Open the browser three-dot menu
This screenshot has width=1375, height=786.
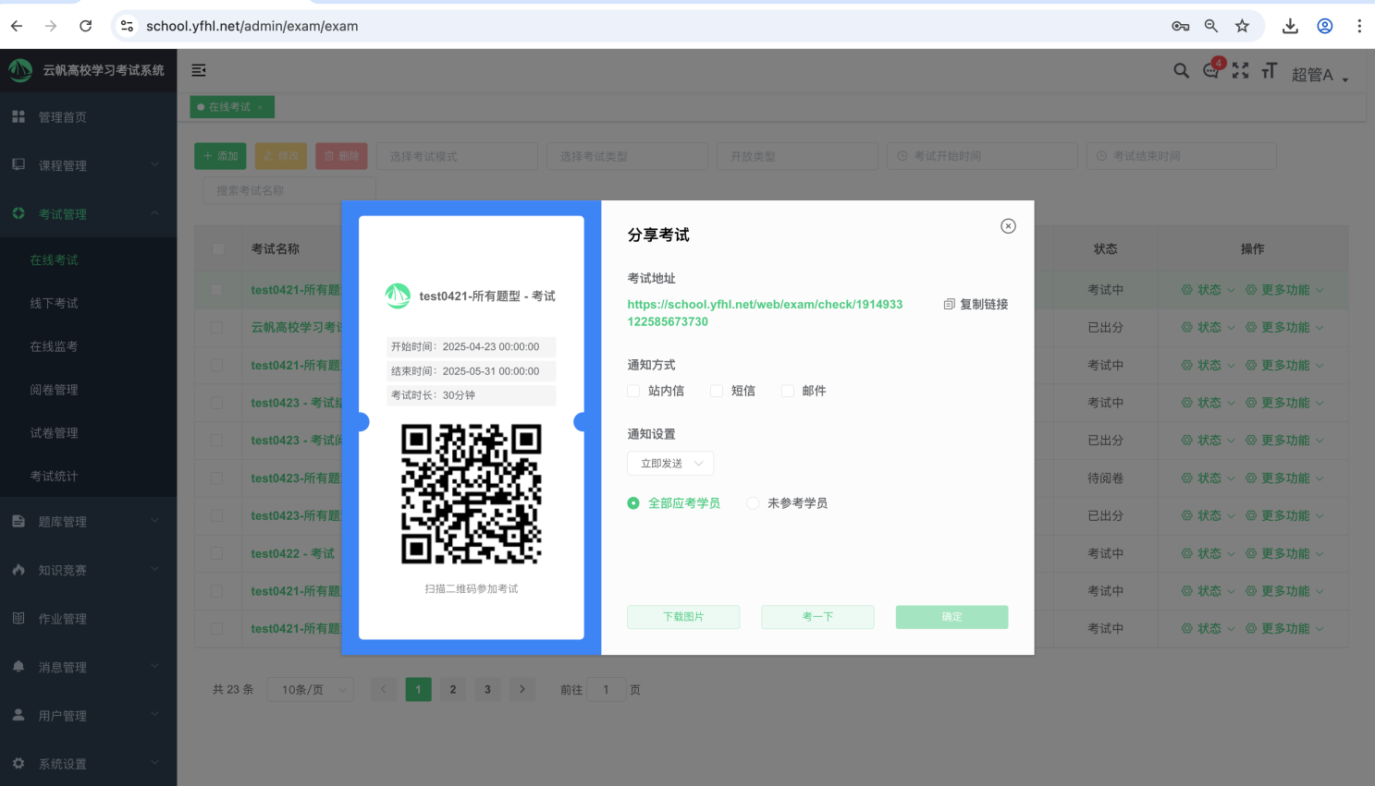(1359, 26)
